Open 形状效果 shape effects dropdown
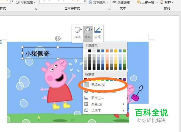Image resolution: width=181 pixels, height=132 pixels. [x=26, y=2]
